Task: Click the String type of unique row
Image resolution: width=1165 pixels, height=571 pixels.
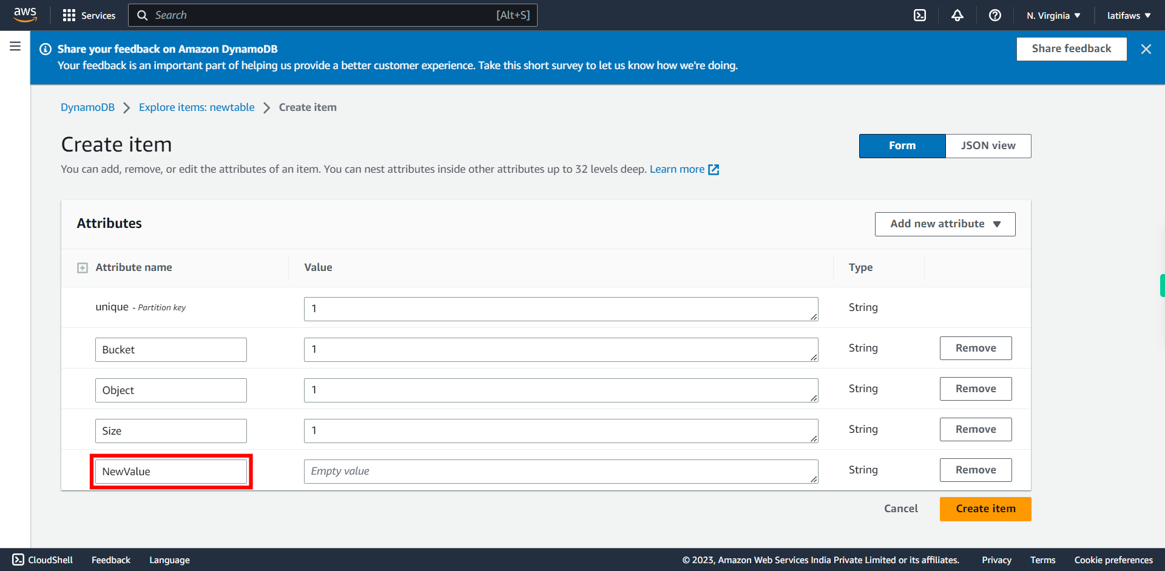Action: pos(863,308)
